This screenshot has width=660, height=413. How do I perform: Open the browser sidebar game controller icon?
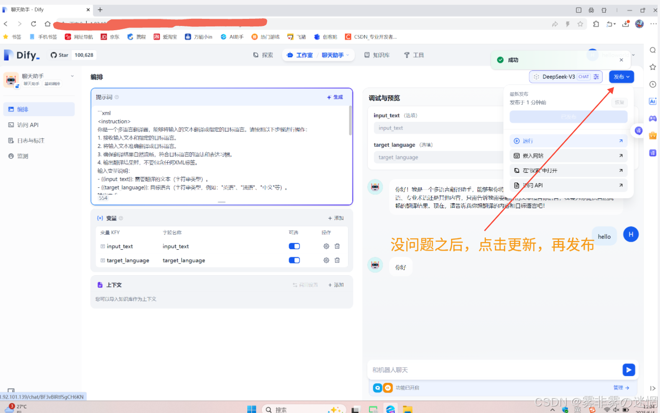point(653,118)
